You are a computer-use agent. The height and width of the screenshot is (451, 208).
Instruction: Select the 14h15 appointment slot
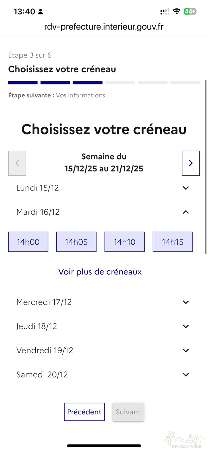point(173,242)
